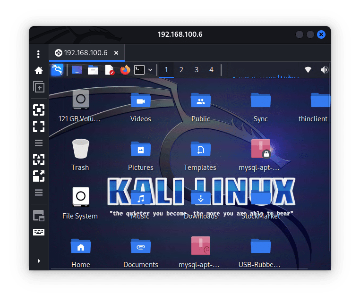
Task: Open the file manager panel icon
Action: pos(93,70)
